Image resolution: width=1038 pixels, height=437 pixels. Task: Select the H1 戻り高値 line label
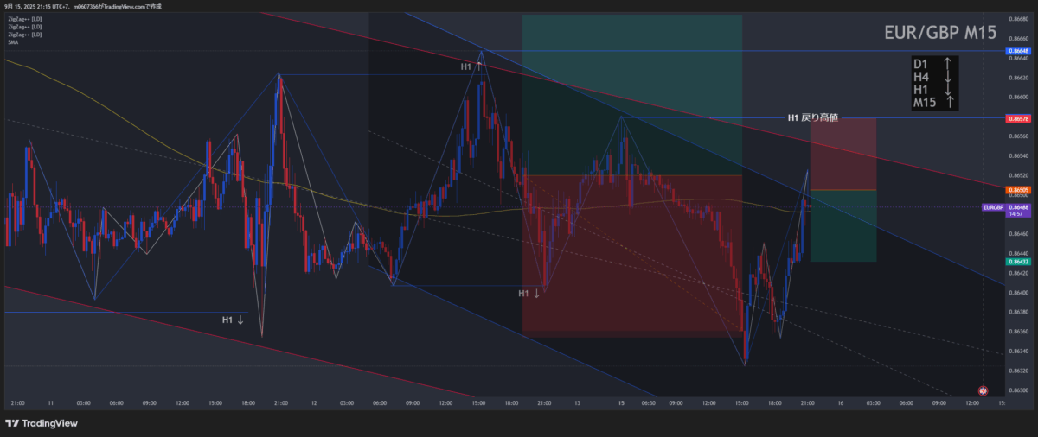[812, 117]
